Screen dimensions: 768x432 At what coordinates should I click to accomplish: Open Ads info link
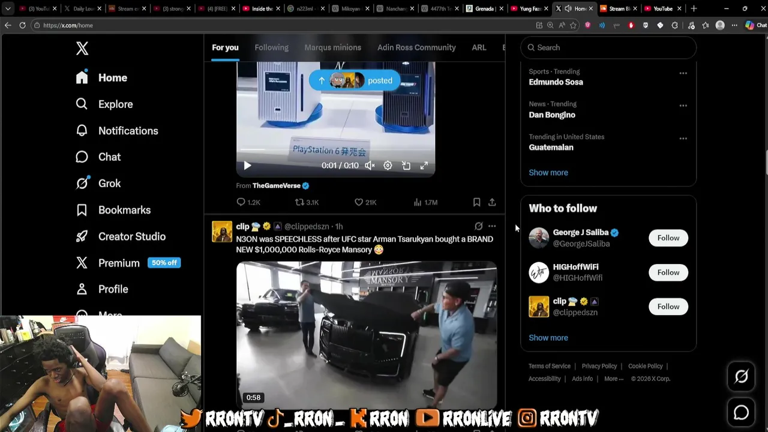(582, 379)
